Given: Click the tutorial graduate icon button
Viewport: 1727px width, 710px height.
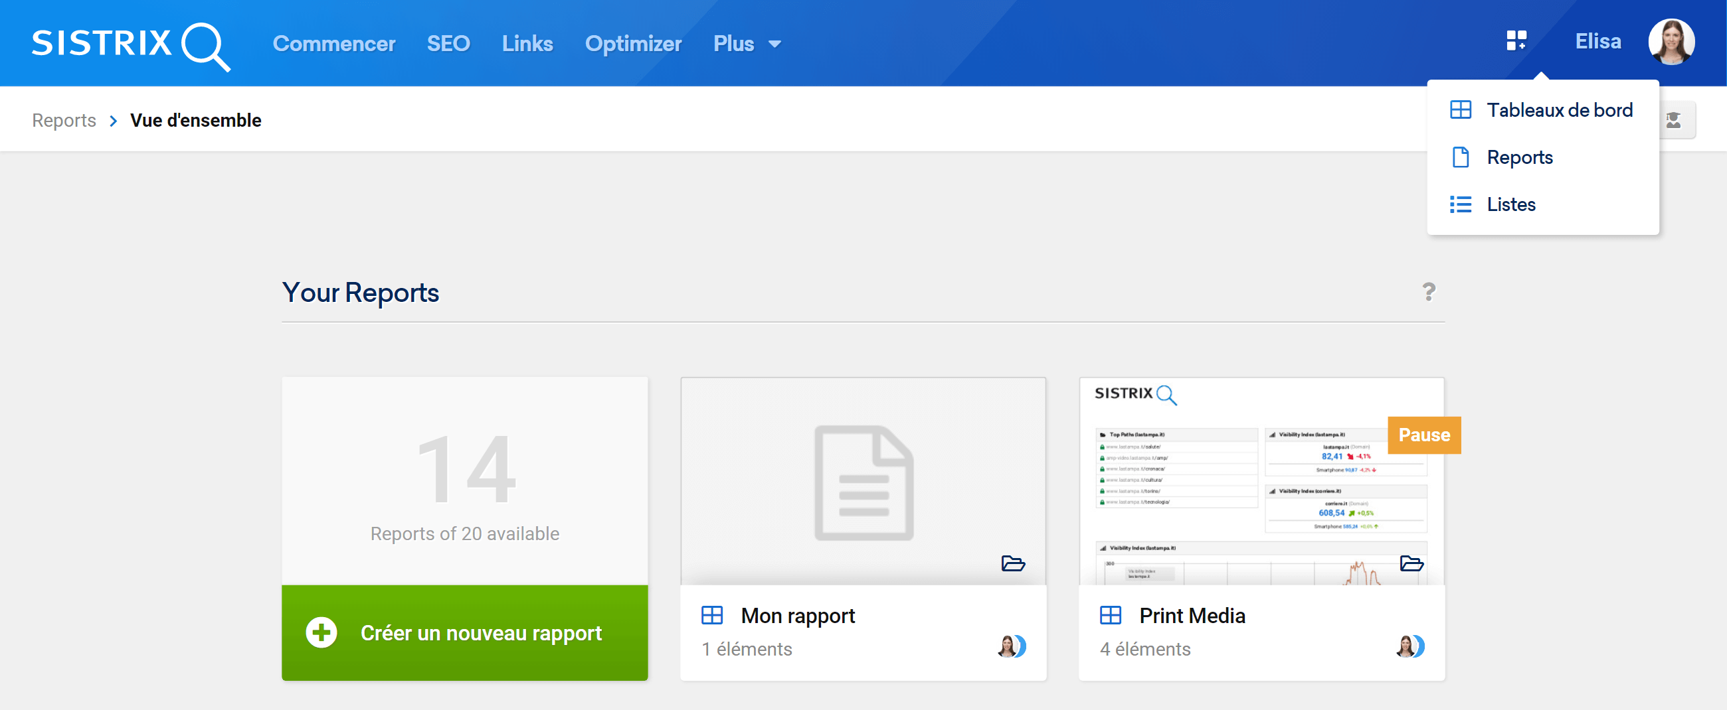Looking at the screenshot, I should coord(1674,120).
